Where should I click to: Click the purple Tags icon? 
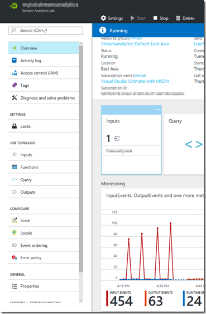click(x=15, y=85)
